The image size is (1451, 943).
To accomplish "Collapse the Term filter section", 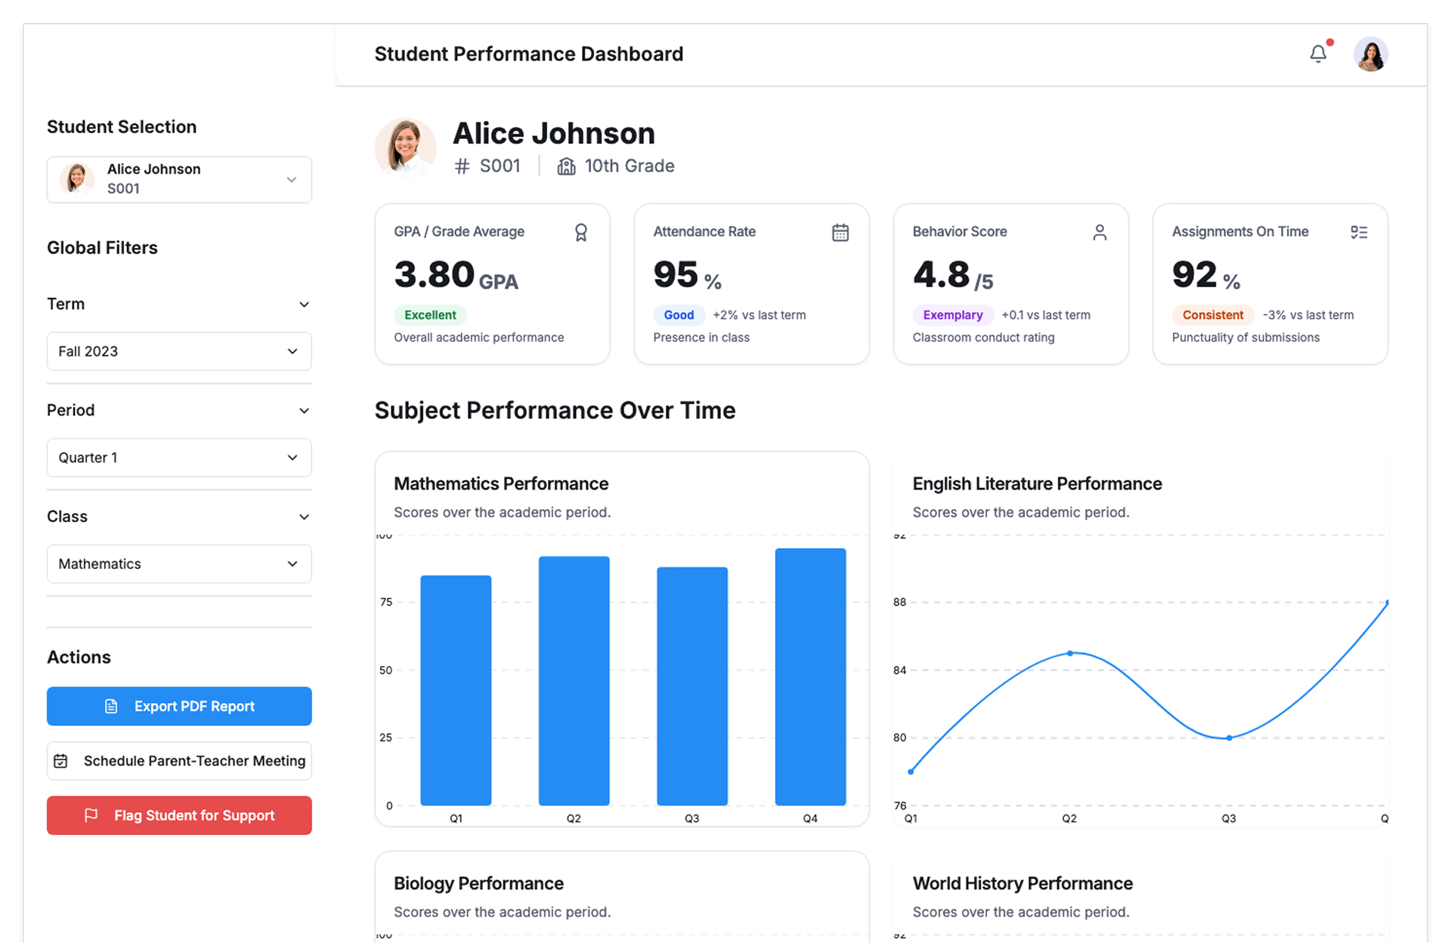I will point(304,305).
